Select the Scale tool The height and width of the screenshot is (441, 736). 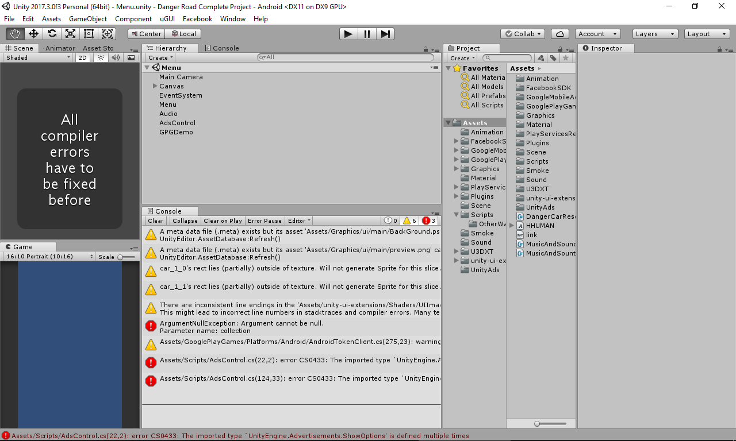coord(70,34)
